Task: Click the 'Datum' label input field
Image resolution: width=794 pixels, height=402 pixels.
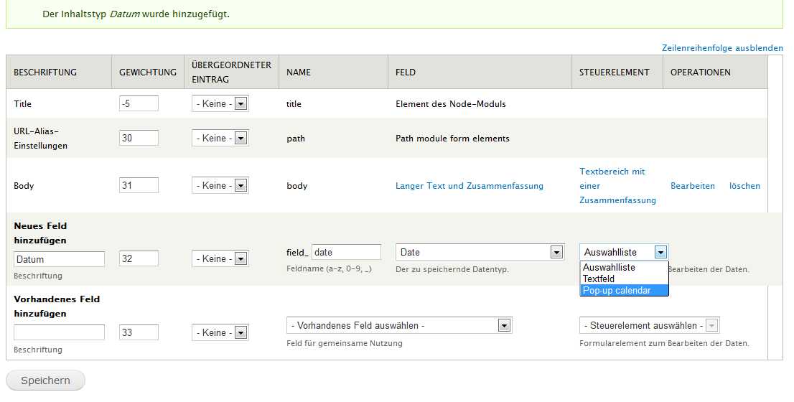Action: [59, 259]
